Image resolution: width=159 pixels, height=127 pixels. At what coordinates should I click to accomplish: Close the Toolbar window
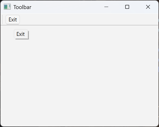(148, 7)
